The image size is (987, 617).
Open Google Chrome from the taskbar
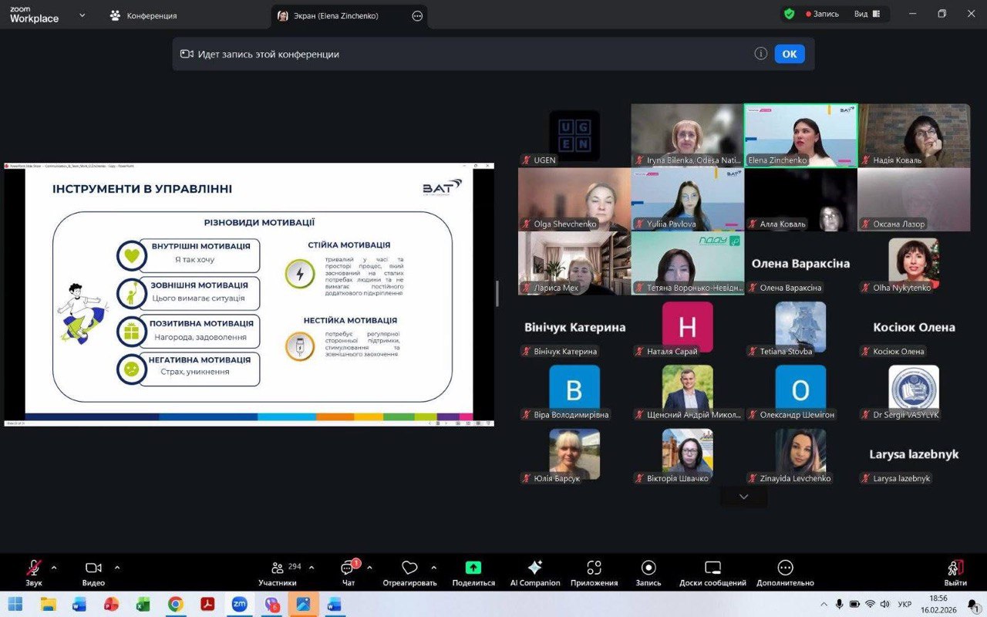[176, 603]
